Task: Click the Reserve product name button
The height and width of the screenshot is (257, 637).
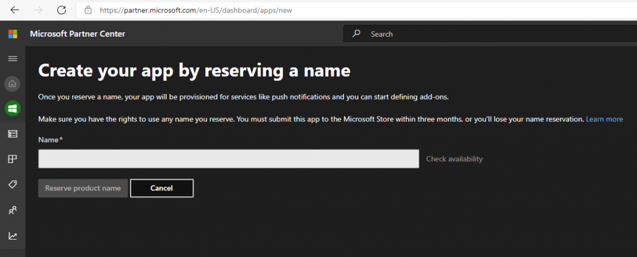Action: tap(83, 188)
